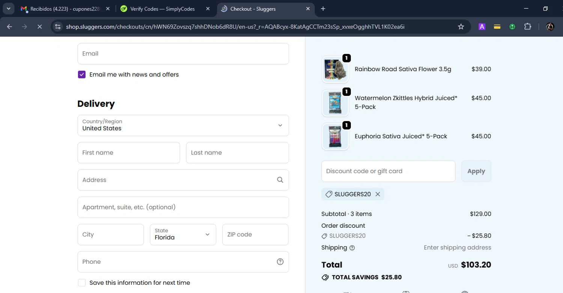Click the $39.00 Rainbow Road price
Image resolution: width=563 pixels, height=293 pixels.
click(481, 69)
